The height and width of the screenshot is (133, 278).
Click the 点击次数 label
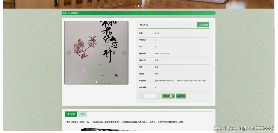click(142, 87)
